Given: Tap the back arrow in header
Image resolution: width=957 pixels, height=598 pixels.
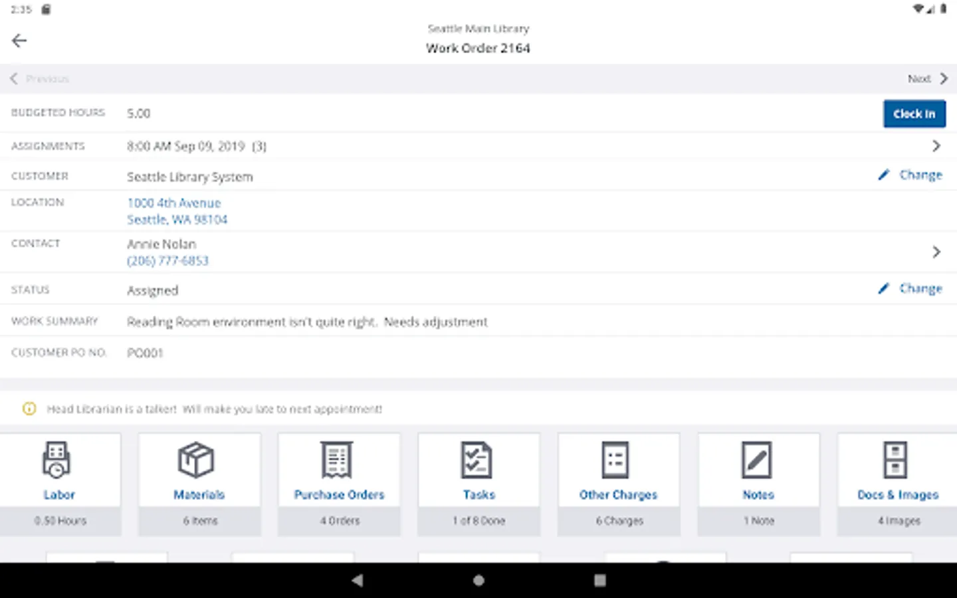Looking at the screenshot, I should (19, 41).
